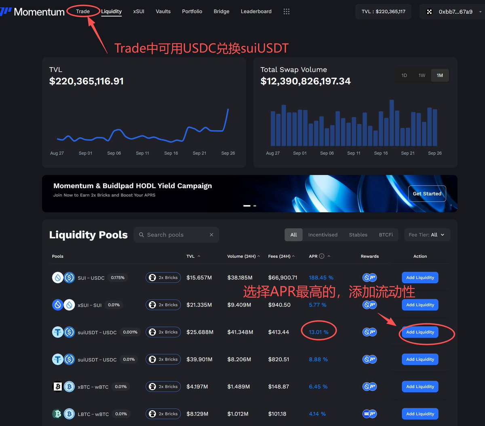This screenshot has height=426, width=485.
Task: Go to the first banner slide indicator
Action: [247, 206]
